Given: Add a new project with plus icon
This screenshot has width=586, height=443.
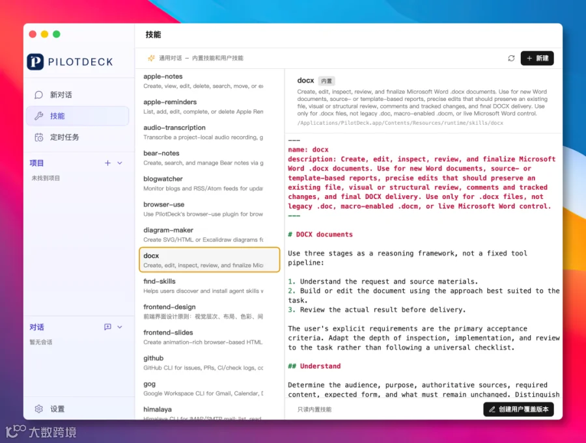Looking at the screenshot, I should (x=107, y=163).
